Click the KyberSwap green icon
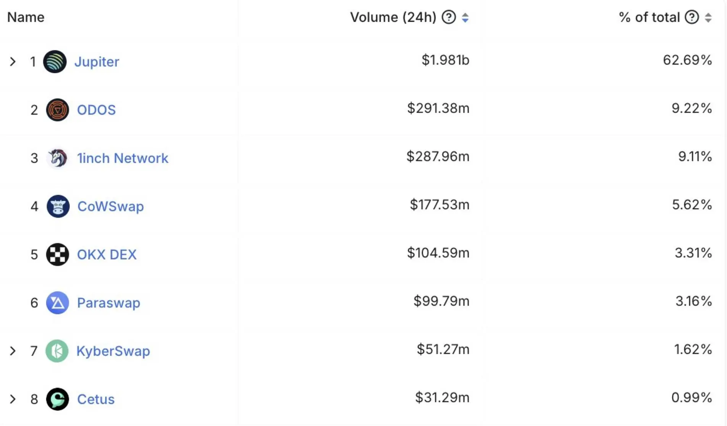Image resolution: width=727 pixels, height=426 pixels. click(57, 351)
